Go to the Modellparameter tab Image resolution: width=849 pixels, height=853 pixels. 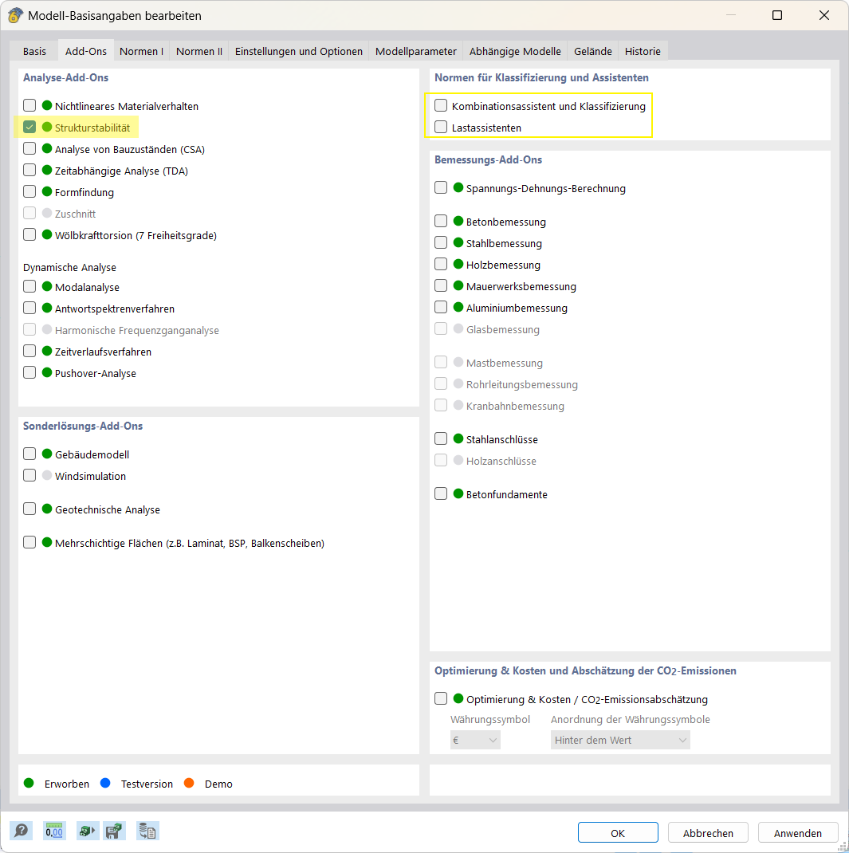click(416, 51)
